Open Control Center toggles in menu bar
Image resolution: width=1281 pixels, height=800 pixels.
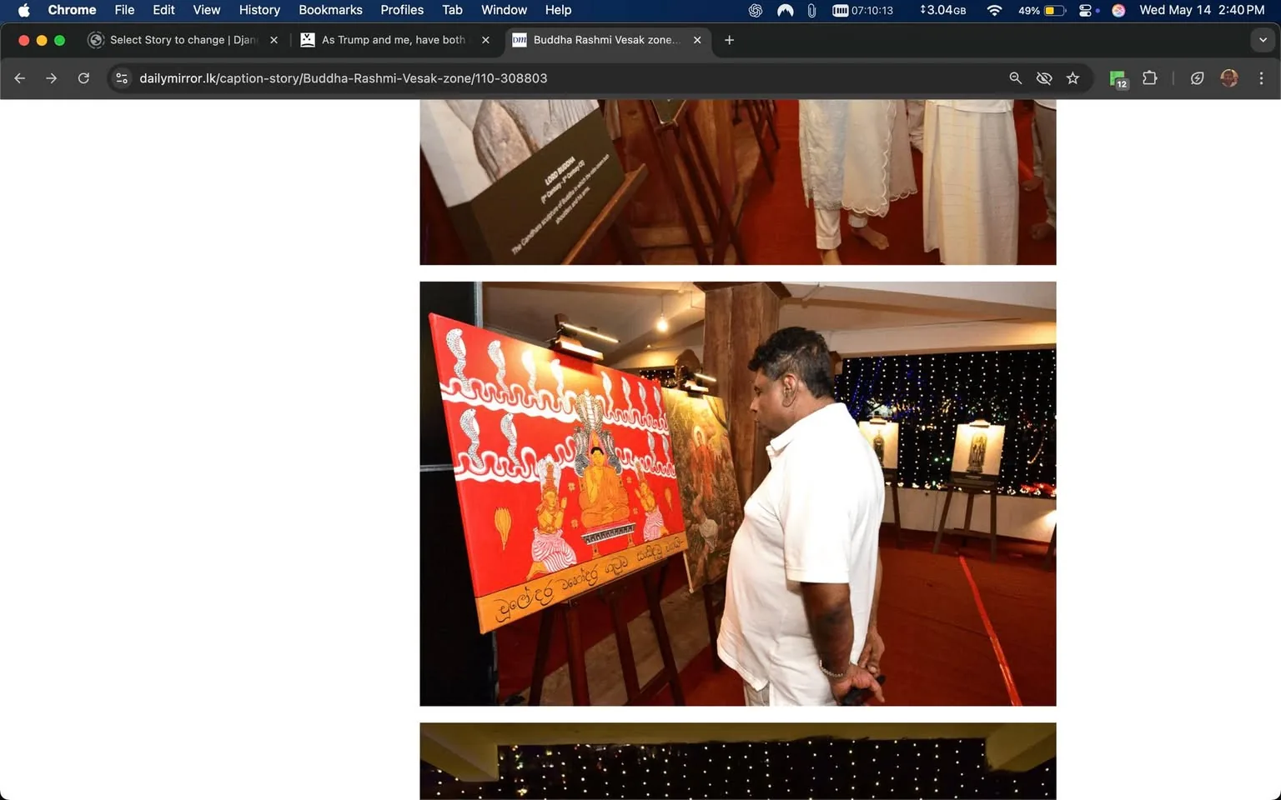pyautogui.click(x=1085, y=10)
